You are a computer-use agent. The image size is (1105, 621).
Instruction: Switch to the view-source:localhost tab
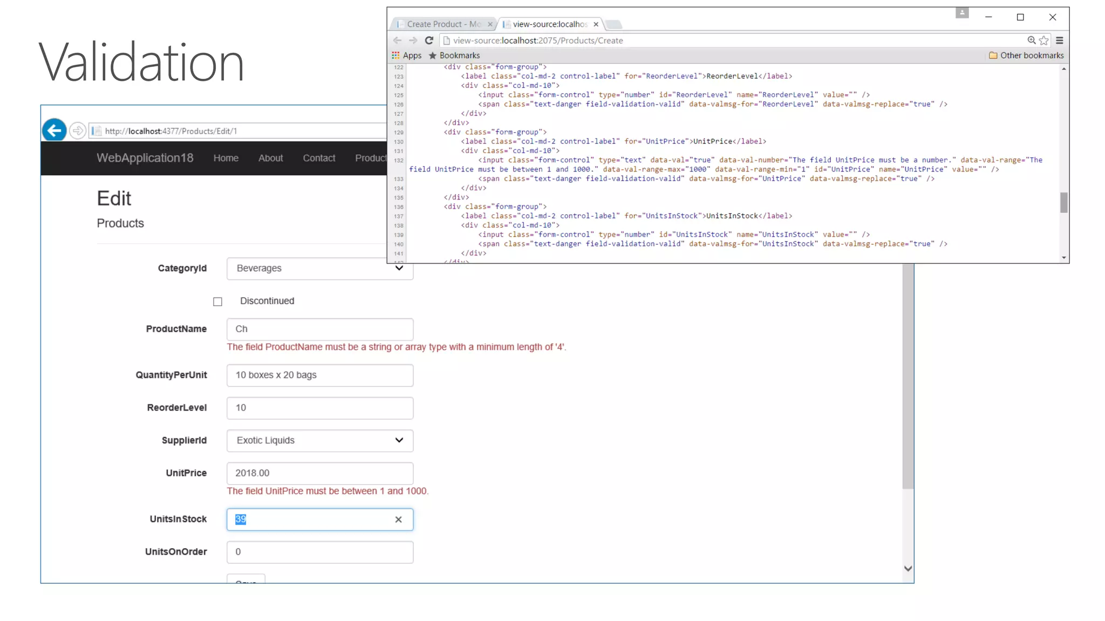tap(550, 24)
